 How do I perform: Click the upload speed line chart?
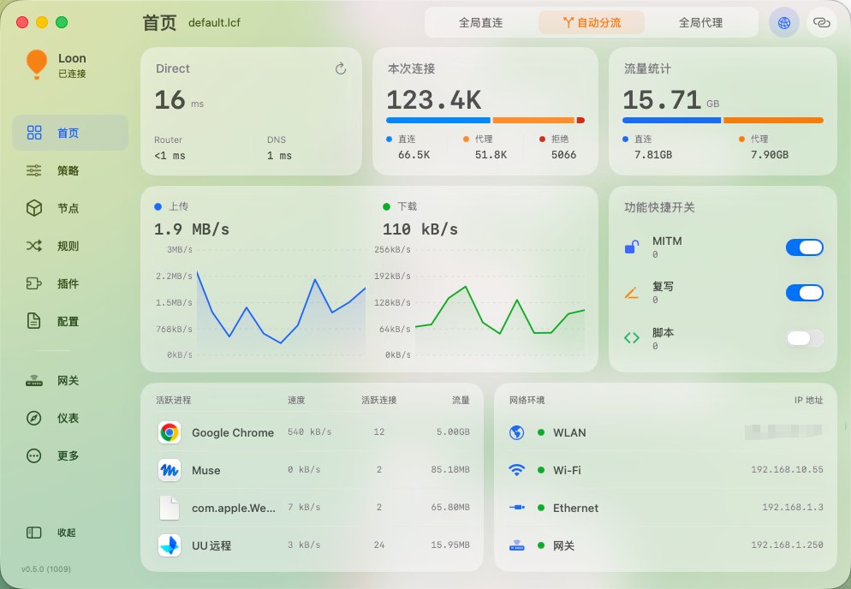(281, 302)
